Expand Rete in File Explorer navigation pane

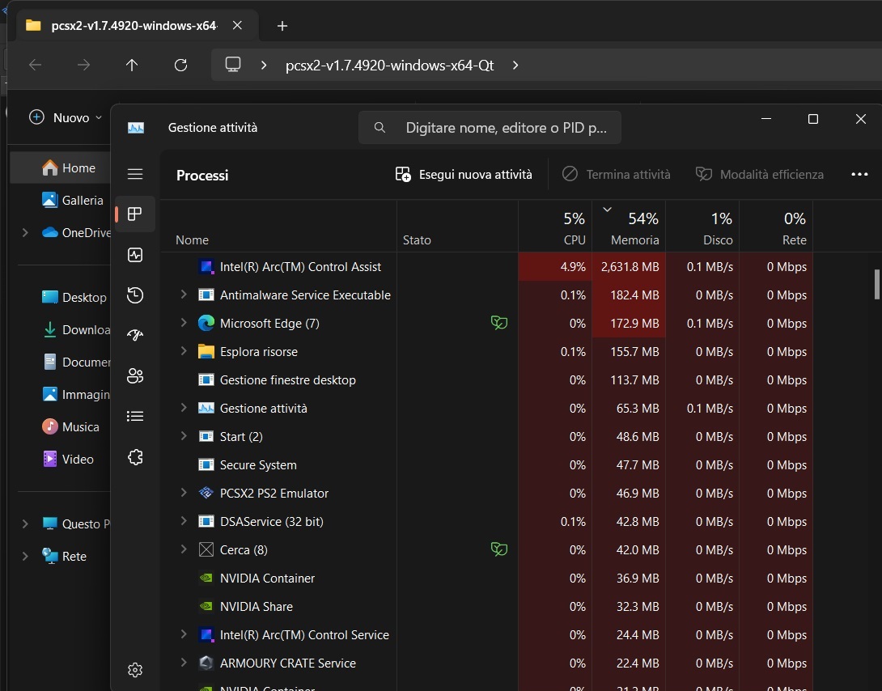25,556
